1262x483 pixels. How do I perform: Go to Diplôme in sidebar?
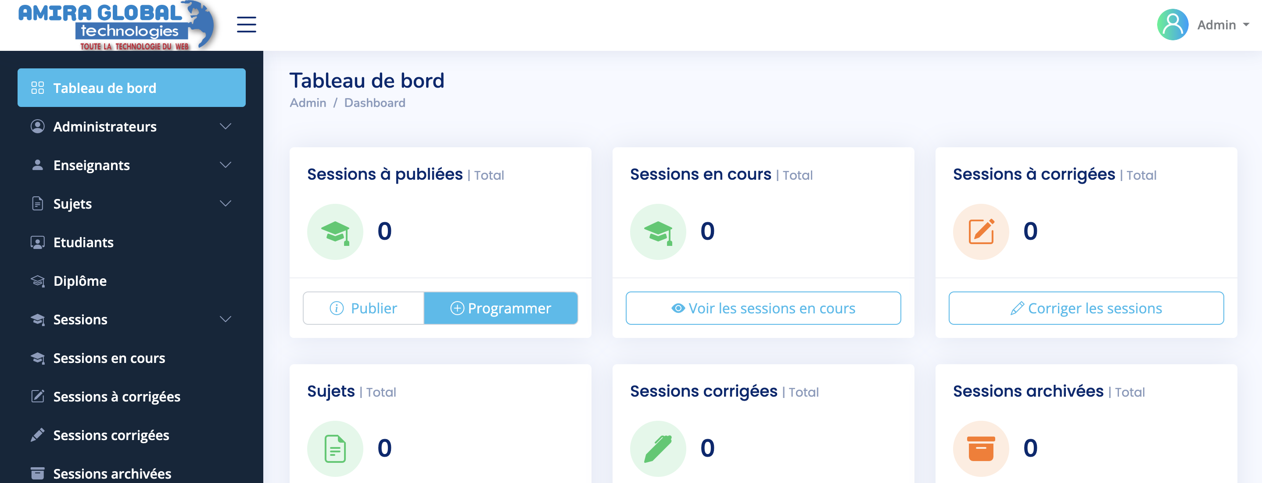[80, 281]
